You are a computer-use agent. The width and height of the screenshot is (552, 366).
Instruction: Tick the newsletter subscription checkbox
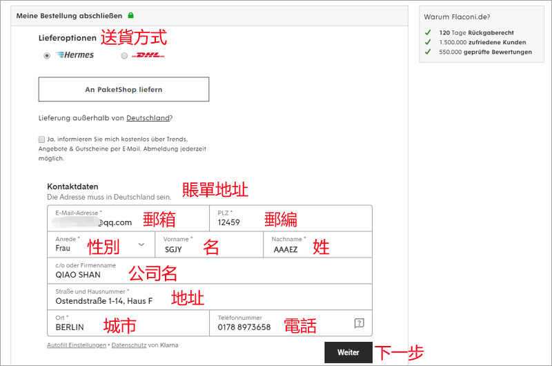[42, 139]
